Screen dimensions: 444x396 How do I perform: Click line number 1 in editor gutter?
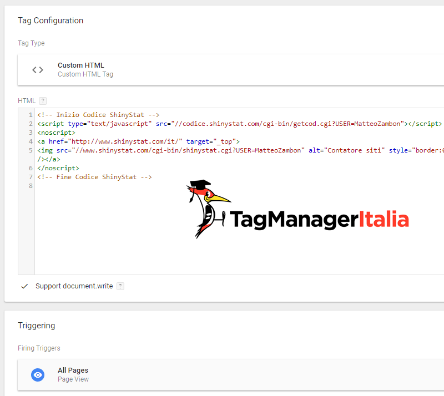point(31,115)
